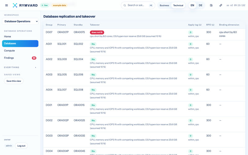Click the Save this view button
The image size is (248, 155).
(14, 81)
